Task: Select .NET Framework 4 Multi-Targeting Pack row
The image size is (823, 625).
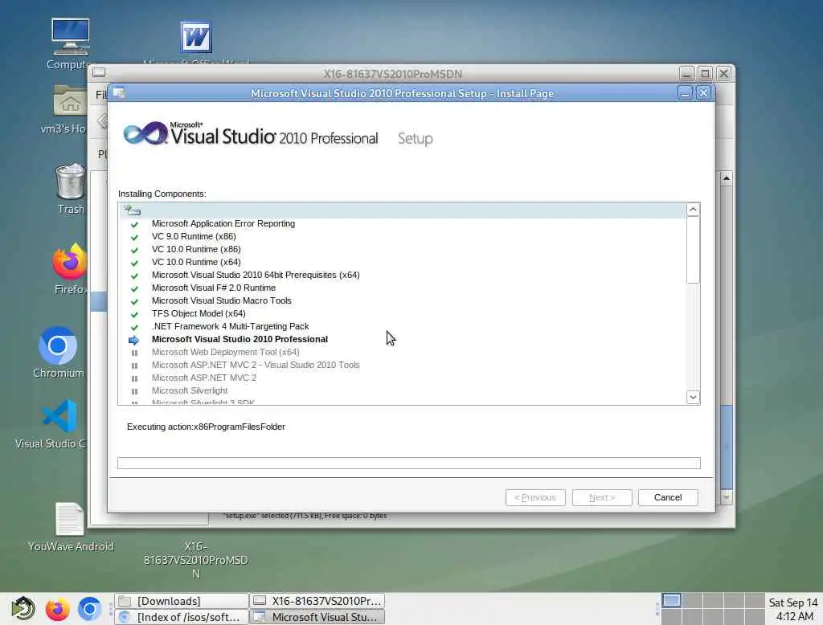Action: (x=403, y=326)
